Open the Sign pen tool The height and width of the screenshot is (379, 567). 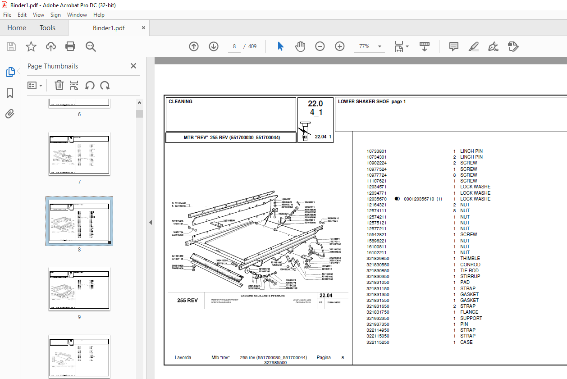[493, 46]
